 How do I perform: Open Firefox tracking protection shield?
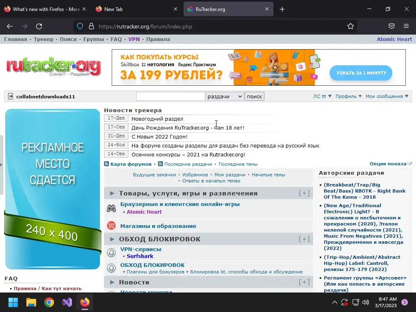point(80,26)
